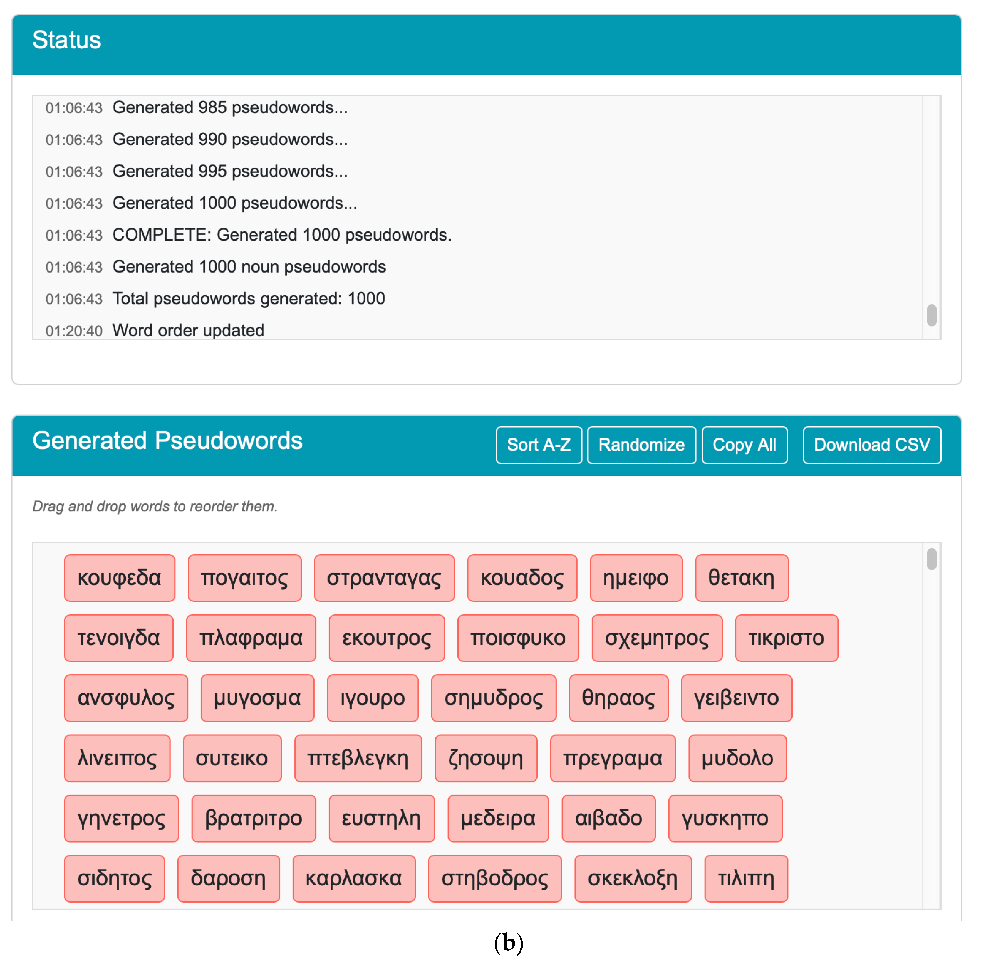
Task: Choose the πτεβλεγκη word chip
Action: [358, 758]
